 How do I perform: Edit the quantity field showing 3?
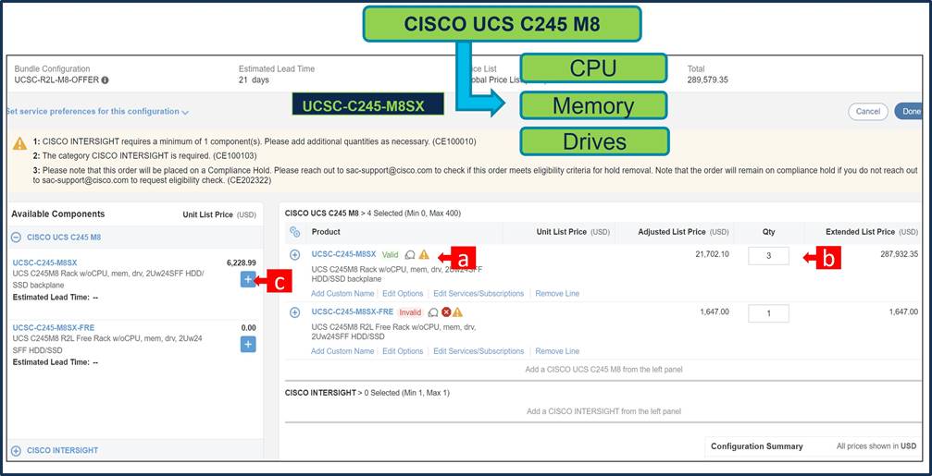(x=768, y=256)
